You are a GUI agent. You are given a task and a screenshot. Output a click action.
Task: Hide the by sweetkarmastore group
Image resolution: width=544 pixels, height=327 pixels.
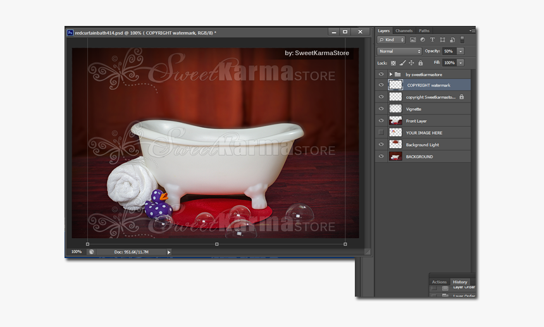tap(381, 74)
